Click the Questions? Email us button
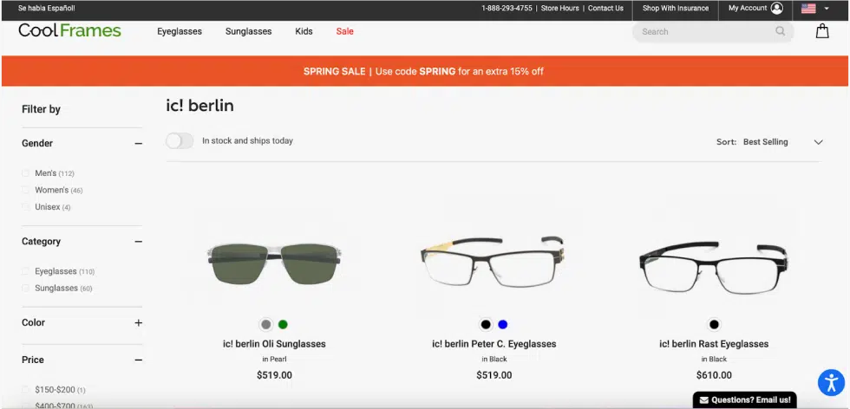The image size is (850, 409). (x=744, y=400)
